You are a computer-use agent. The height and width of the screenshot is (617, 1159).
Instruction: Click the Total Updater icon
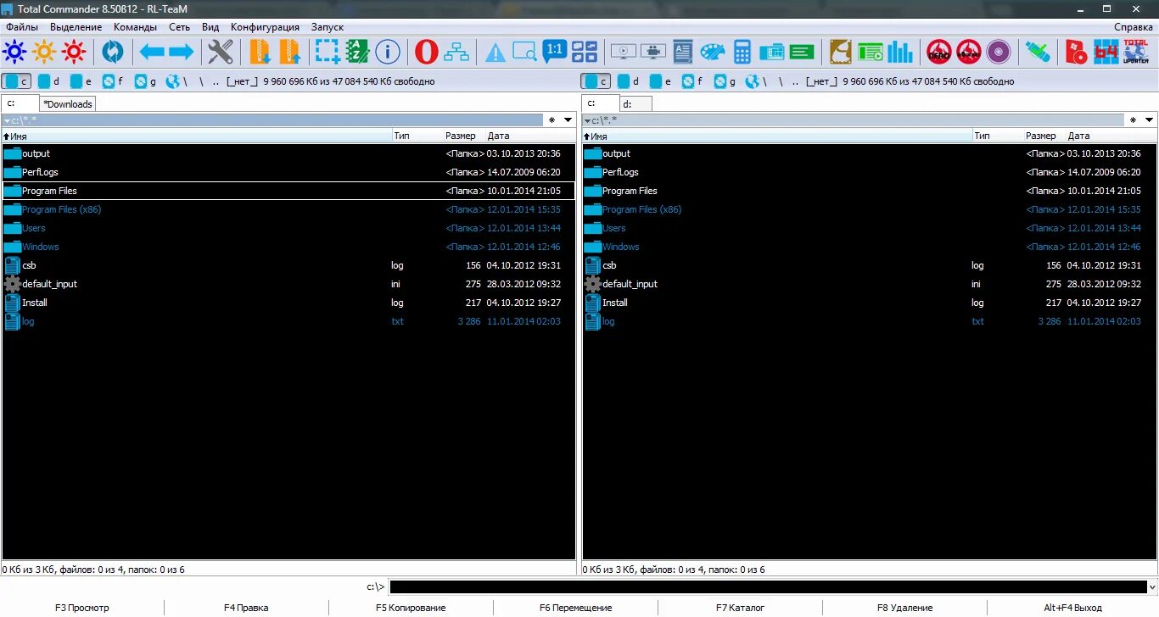1136,53
